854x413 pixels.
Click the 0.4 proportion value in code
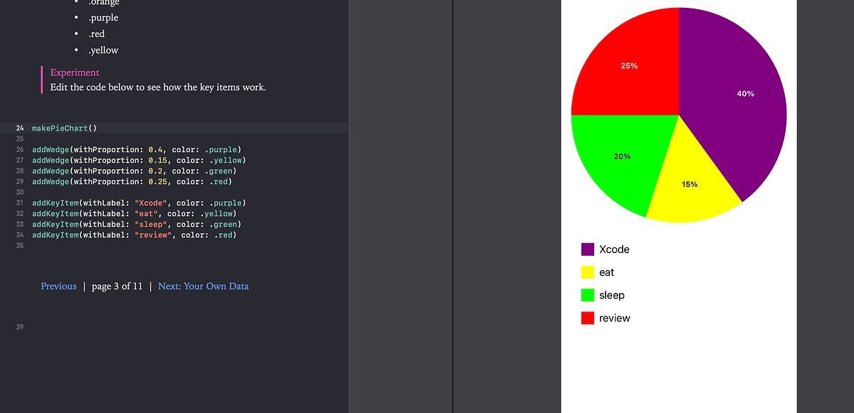point(157,149)
